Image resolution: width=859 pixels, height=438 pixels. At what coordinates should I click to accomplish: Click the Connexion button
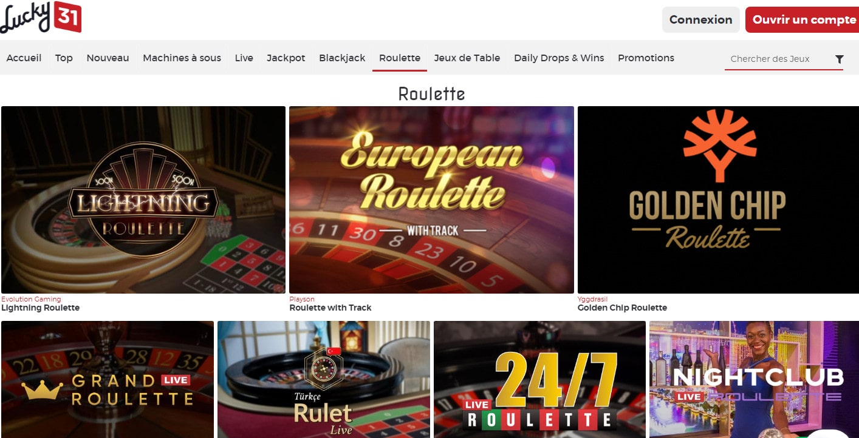[700, 19]
